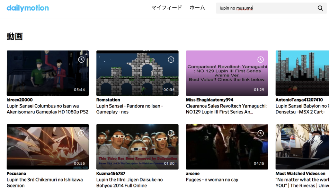Click the 01:30 duration label
This screenshot has height=192, width=329.
pos(169,163)
